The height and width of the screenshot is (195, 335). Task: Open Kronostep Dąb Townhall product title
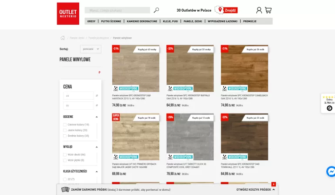(240, 166)
